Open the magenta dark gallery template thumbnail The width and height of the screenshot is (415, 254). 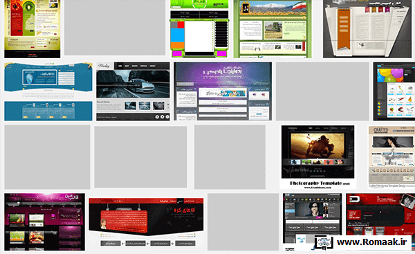coord(44,221)
